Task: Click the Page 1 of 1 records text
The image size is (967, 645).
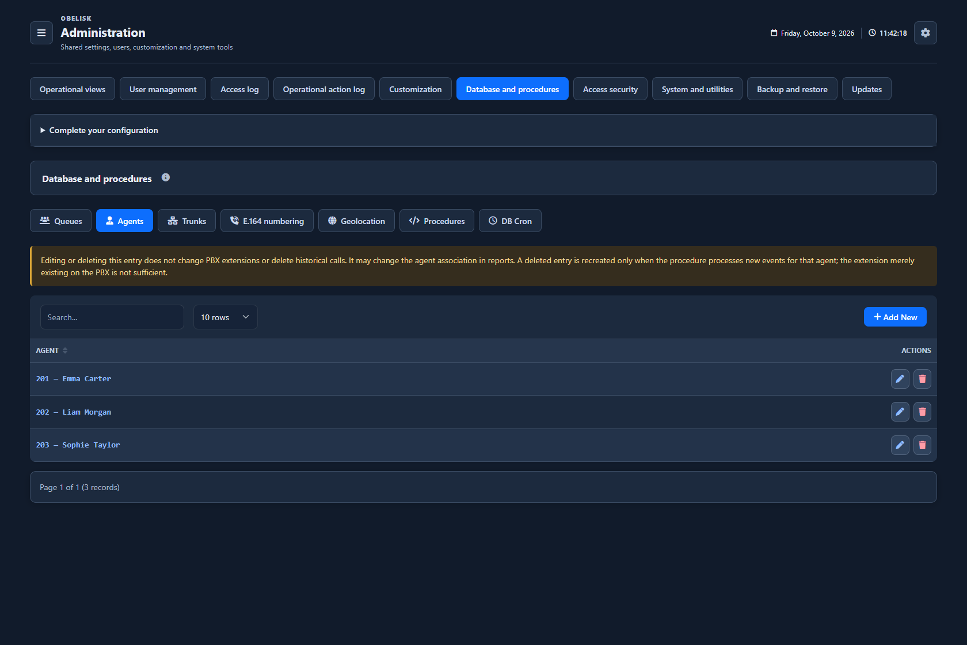Action: click(79, 487)
